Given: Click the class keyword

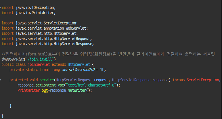Looking at the screenshot, I should tap(20, 64).
